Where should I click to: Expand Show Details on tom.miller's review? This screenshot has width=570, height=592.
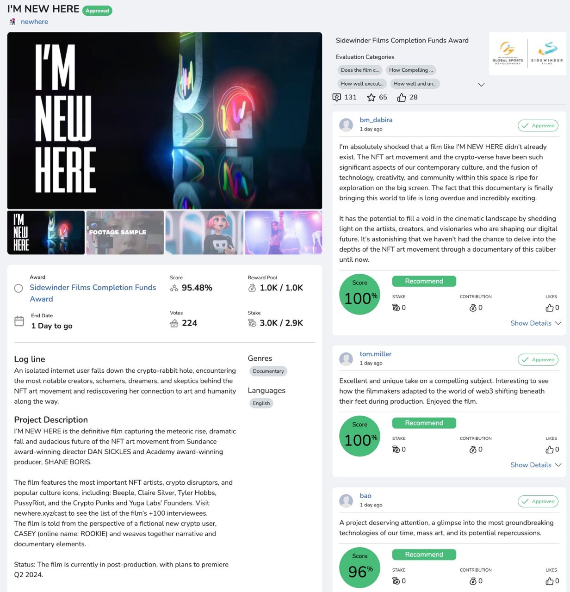(536, 465)
